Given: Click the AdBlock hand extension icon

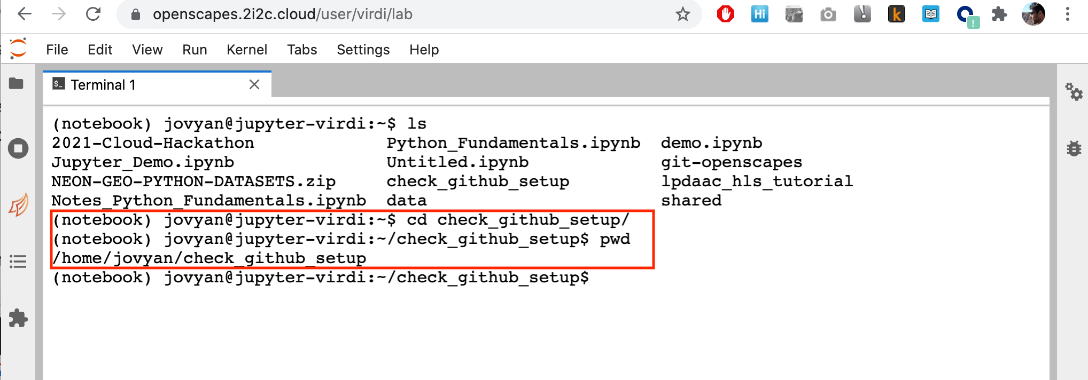Looking at the screenshot, I should click(725, 14).
